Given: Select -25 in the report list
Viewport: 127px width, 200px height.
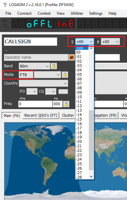Looking at the screenshot, I should (x=82, y=164).
